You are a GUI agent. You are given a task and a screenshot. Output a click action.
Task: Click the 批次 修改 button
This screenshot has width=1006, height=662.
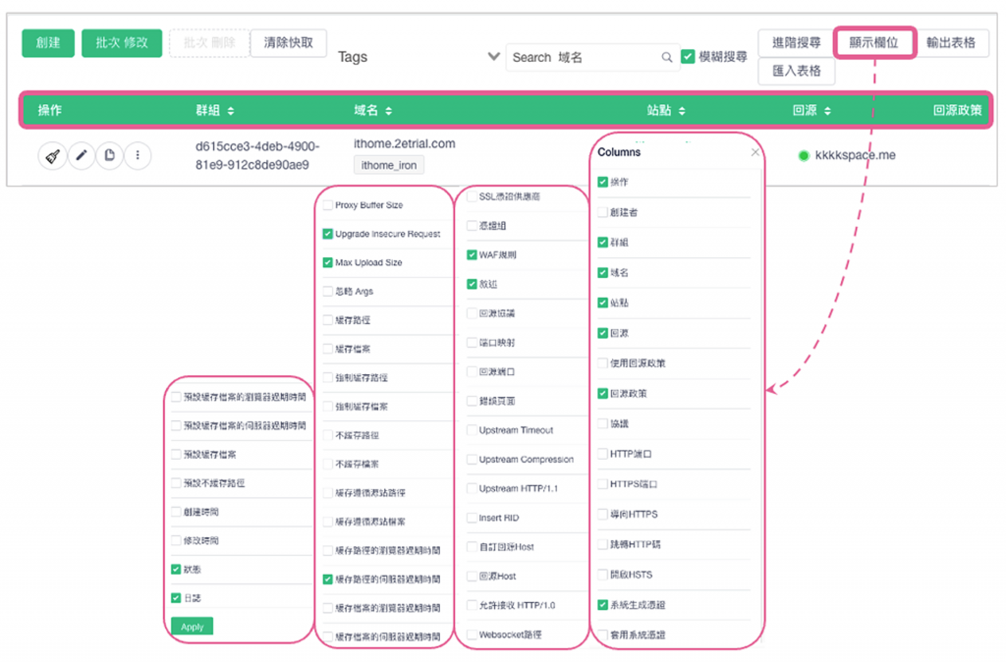[122, 43]
